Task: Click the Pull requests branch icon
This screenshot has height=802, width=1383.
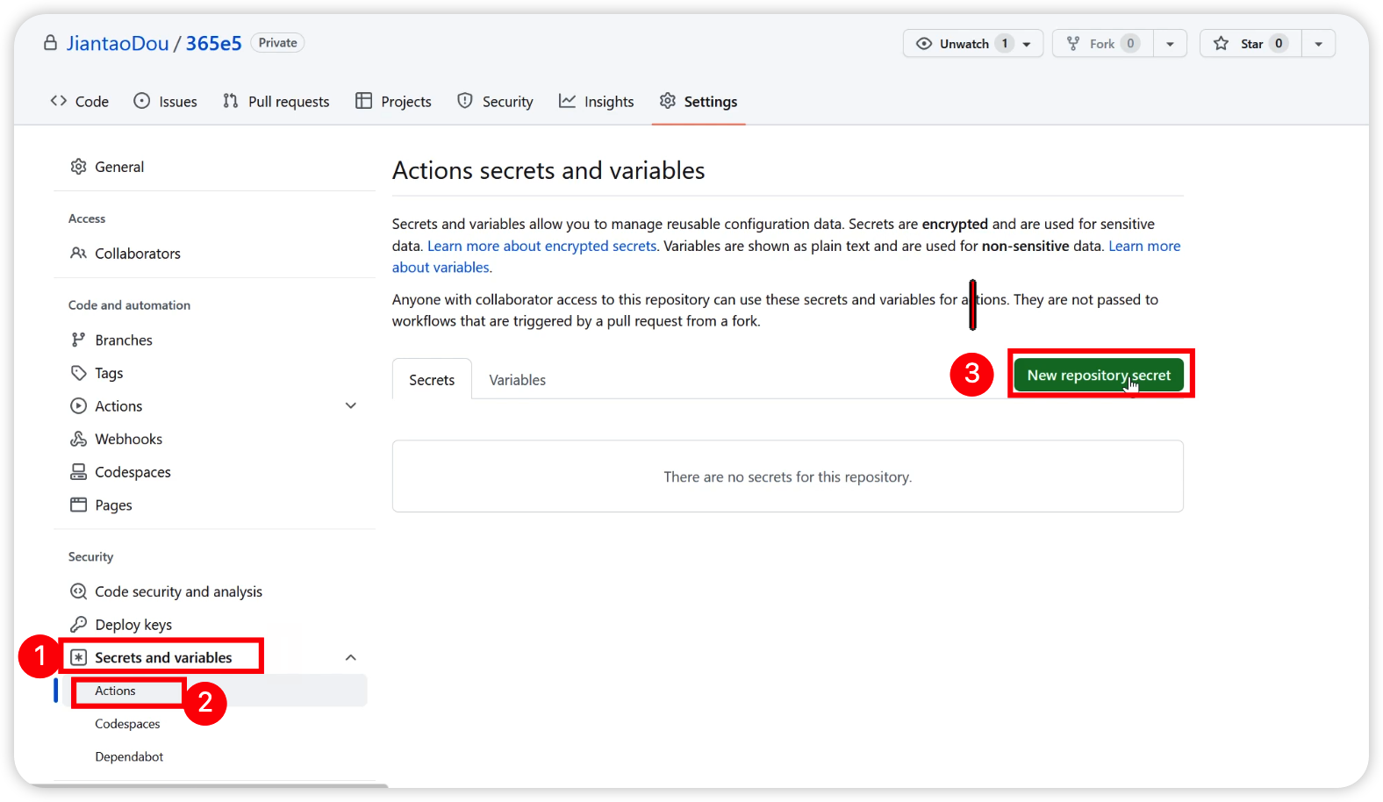Action: pyautogui.click(x=231, y=101)
